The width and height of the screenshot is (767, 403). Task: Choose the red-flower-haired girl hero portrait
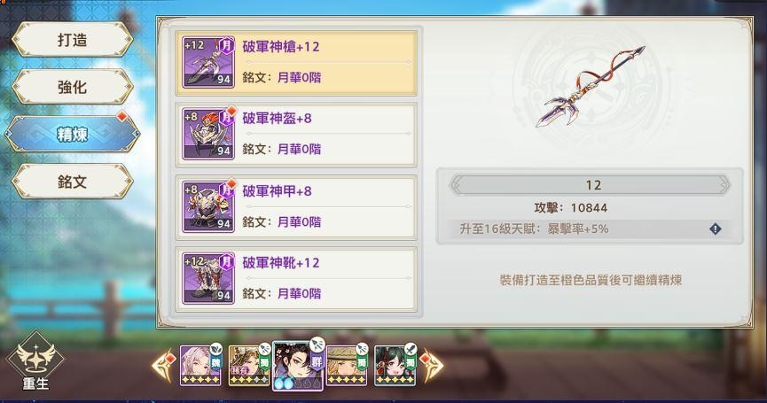click(x=395, y=365)
